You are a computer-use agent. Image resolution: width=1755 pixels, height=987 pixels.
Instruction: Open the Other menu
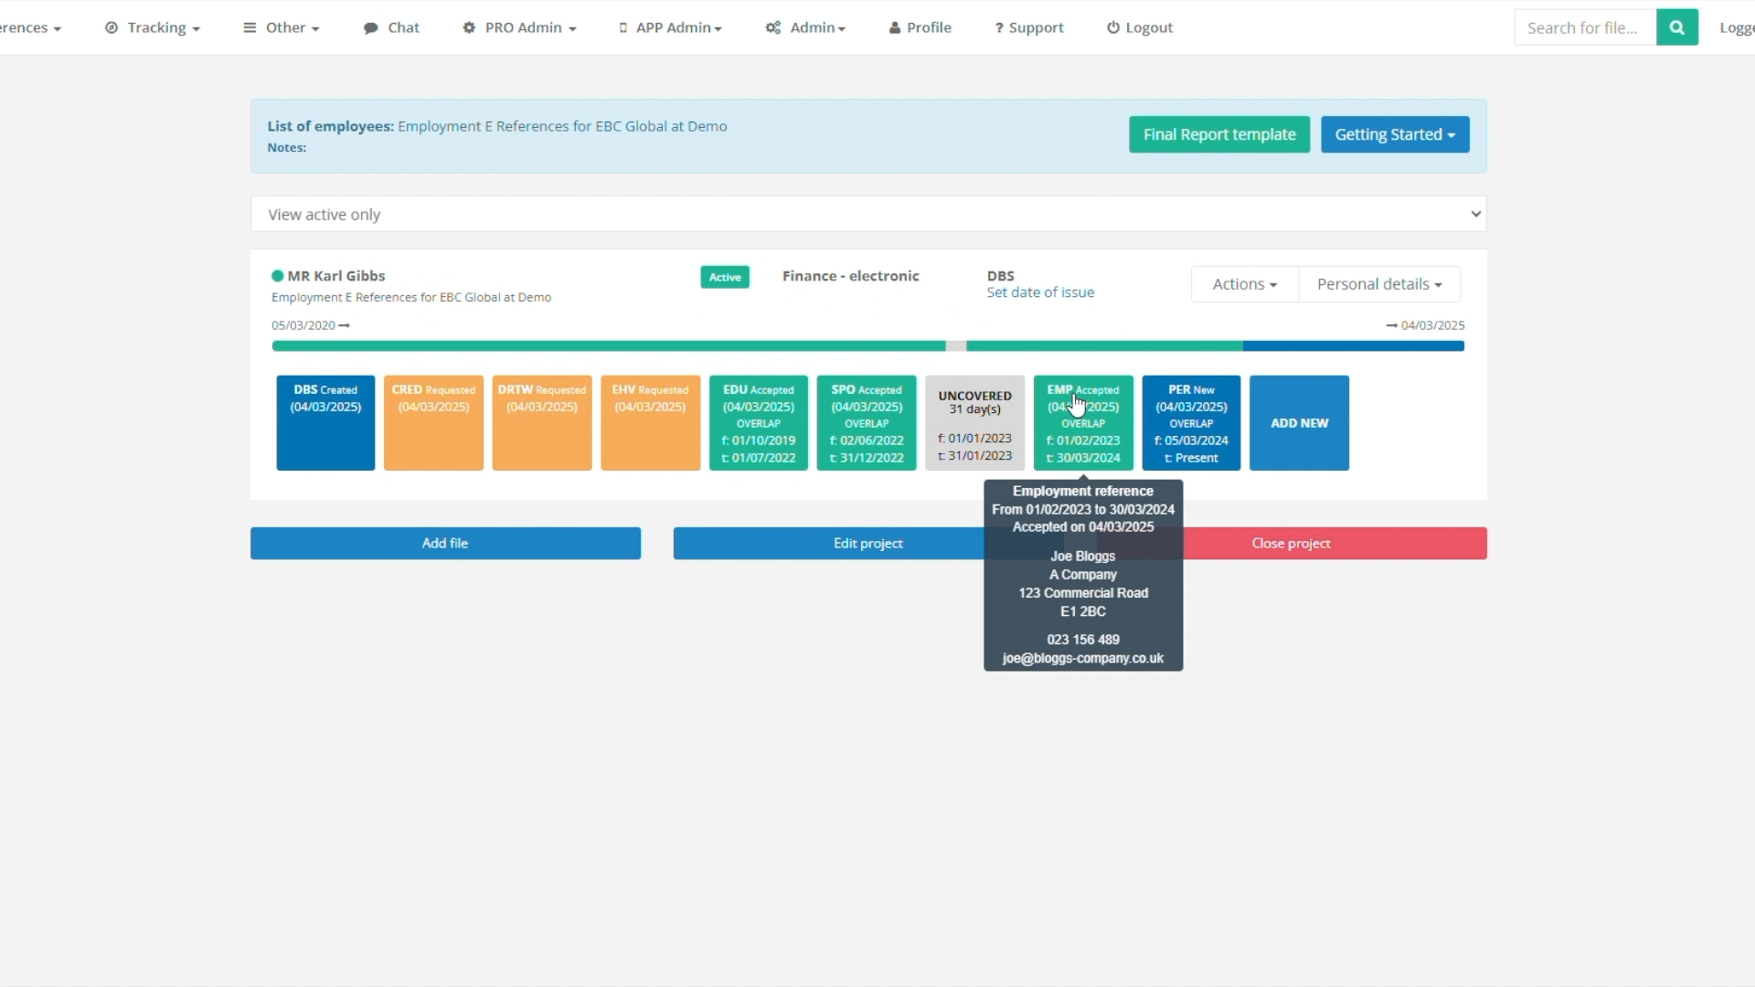(x=281, y=27)
